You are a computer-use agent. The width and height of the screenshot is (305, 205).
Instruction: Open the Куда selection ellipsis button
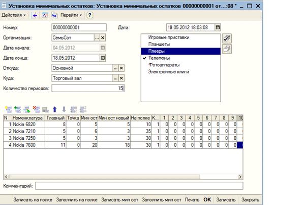coord(115,78)
